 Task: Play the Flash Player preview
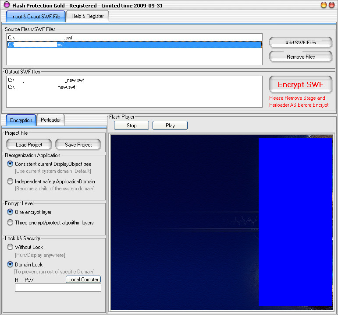click(x=170, y=126)
